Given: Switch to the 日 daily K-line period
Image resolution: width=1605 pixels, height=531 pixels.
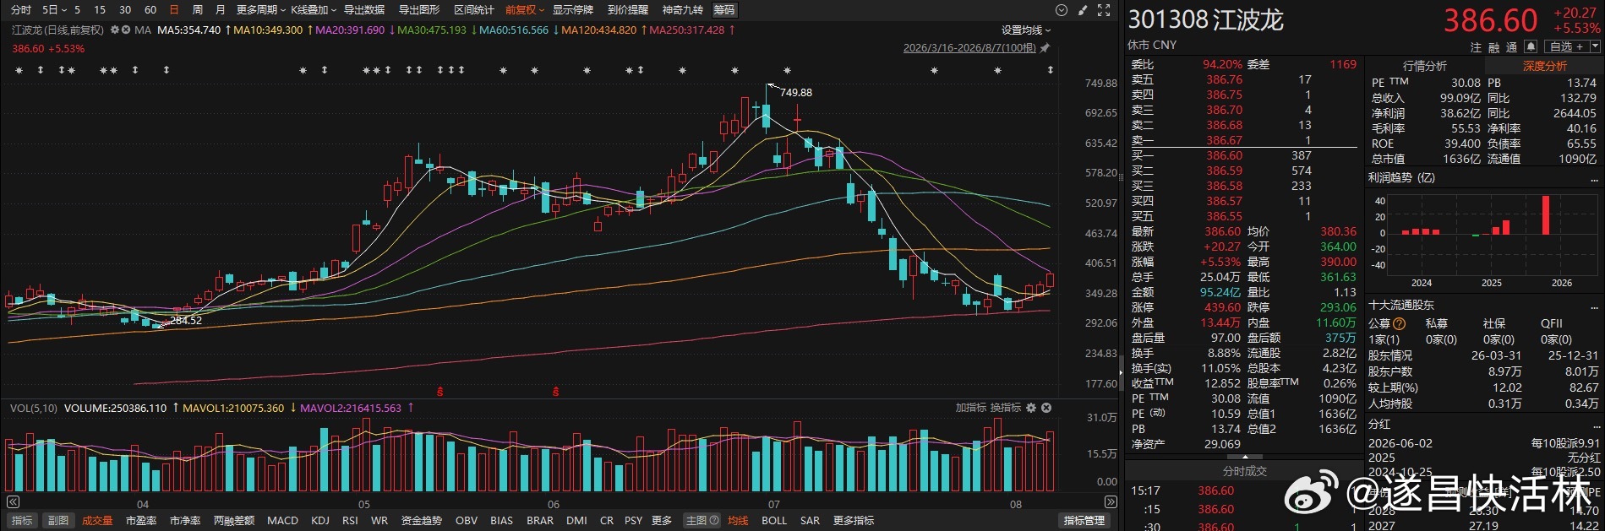Looking at the screenshot, I should tap(174, 10).
